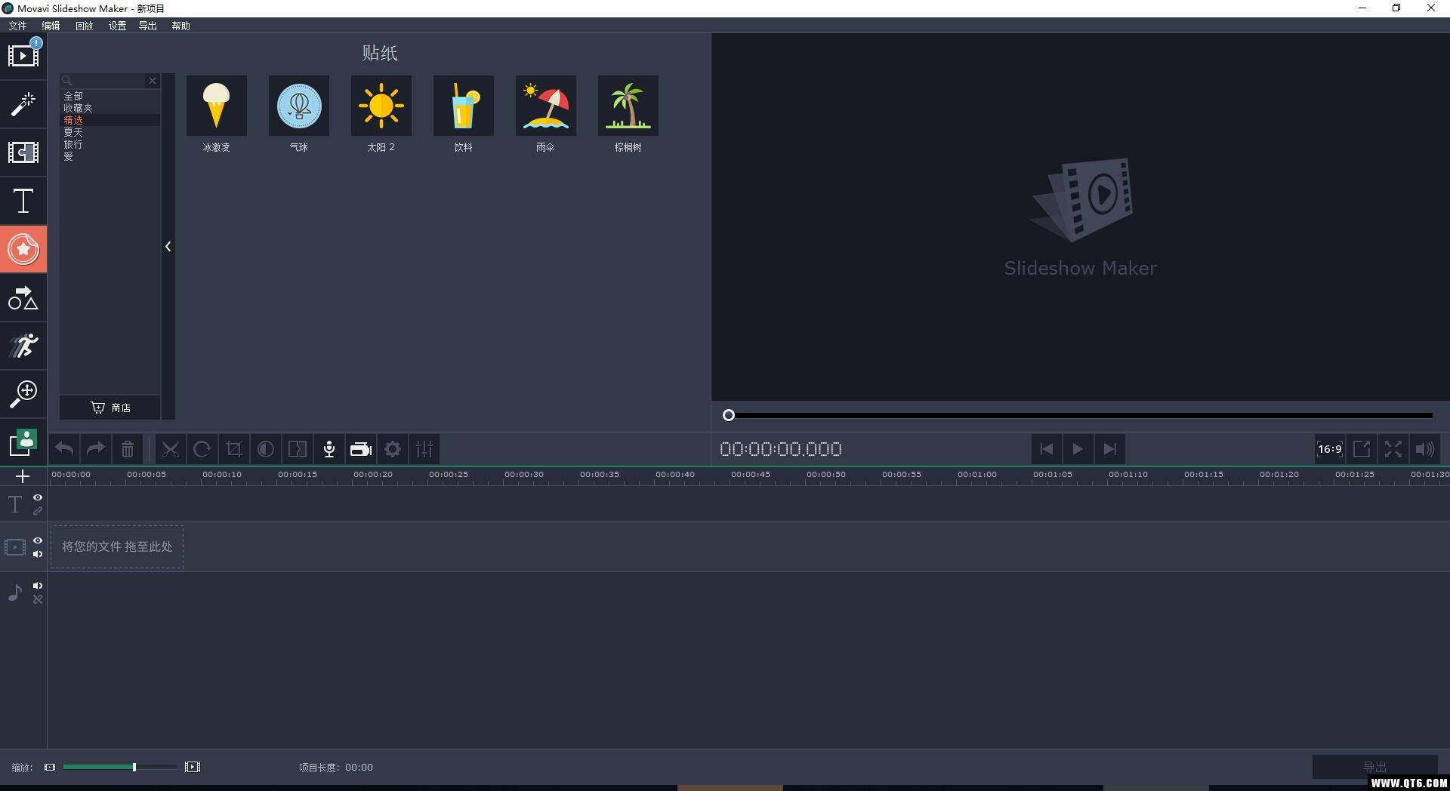Select the 全部 category
1450x791 pixels.
[110, 97]
